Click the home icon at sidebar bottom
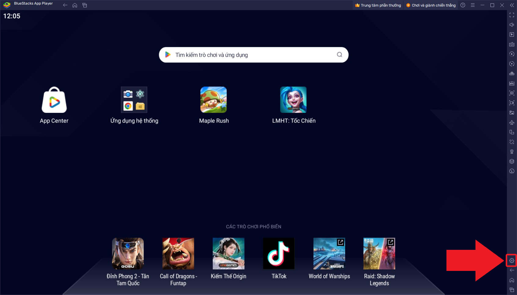This screenshot has width=517, height=295. coord(512,280)
